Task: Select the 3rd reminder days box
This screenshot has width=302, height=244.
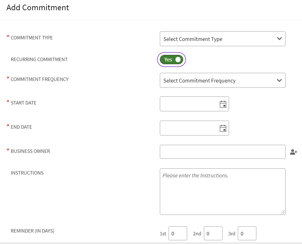Action: 247,233
